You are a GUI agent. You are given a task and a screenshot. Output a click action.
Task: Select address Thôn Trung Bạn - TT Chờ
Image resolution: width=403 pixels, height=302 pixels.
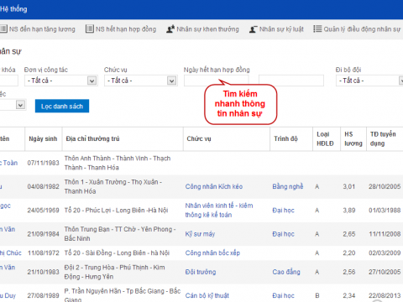120,234
